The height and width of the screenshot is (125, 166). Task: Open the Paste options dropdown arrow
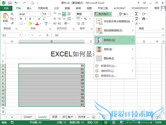click(x=6, y=24)
